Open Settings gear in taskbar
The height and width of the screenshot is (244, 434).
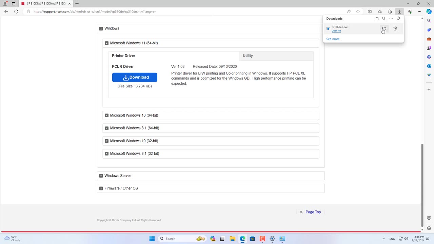[272, 239]
